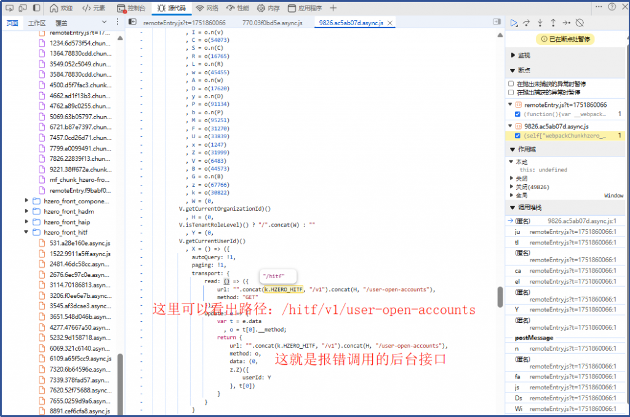Click the inspect element picker icon
630x417 pixels.
[8, 8]
